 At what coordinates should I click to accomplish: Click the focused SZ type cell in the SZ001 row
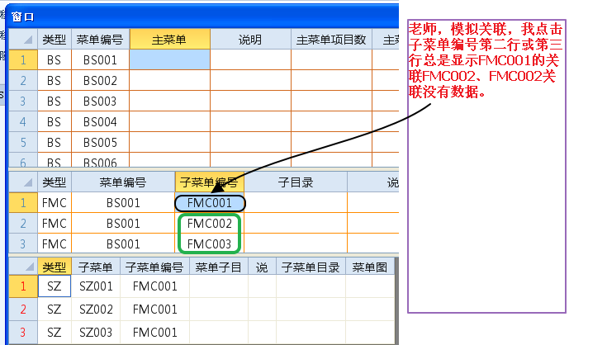click(55, 286)
